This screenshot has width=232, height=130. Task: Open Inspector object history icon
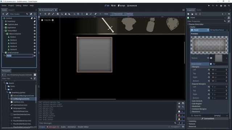(x=229, y=14)
